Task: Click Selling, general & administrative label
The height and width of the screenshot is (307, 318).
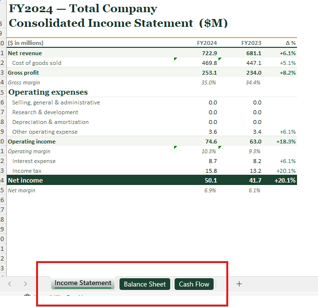Action: pyautogui.click(x=56, y=102)
